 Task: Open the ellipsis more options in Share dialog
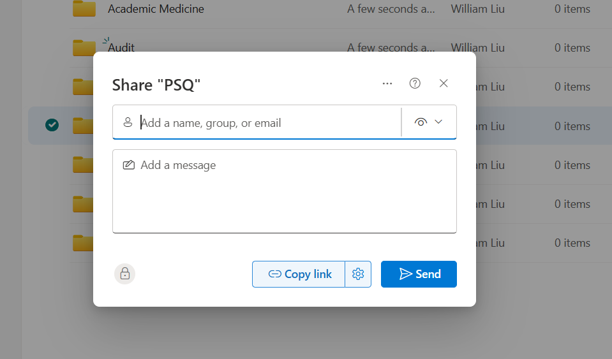387,84
